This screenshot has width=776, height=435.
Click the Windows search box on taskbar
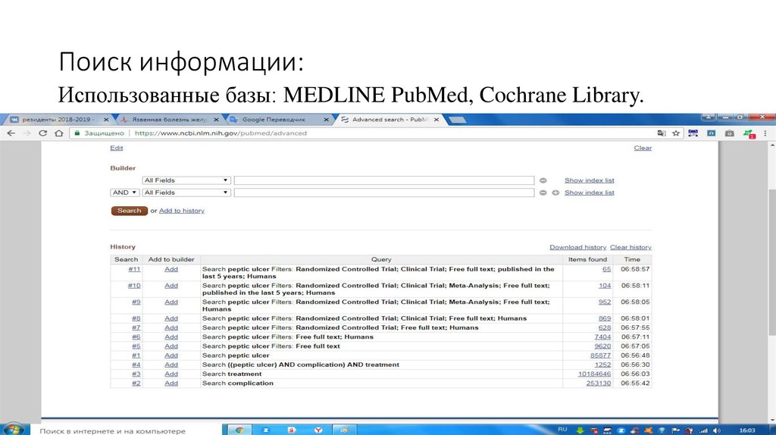(127, 431)
